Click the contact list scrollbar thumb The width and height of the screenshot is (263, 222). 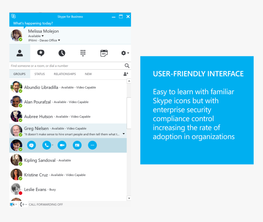[129, 113]
